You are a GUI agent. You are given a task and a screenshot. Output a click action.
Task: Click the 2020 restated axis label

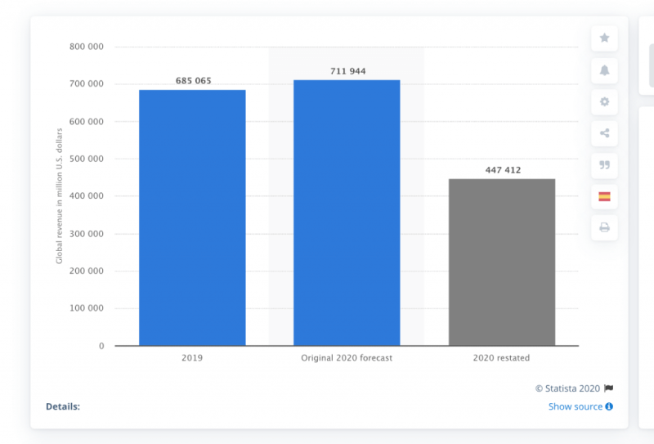coord(501,358)
